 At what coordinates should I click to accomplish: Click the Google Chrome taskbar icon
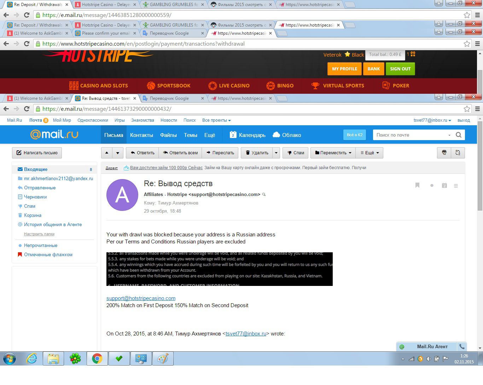pyautogui.click(x=97, y=358)
